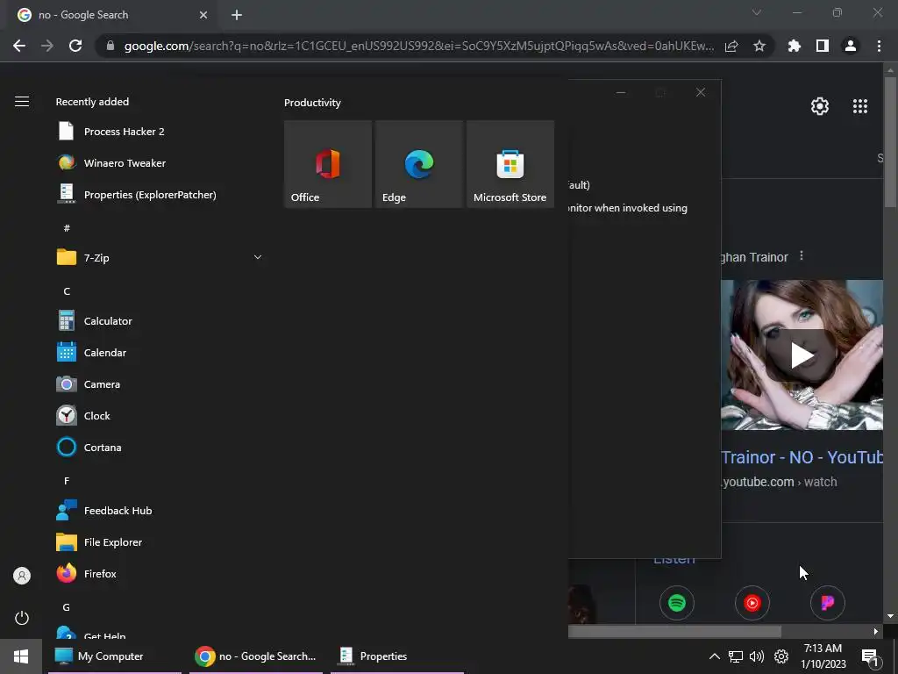The height and width of the screenshot is (674, 898).
Task: Click the page's vertical scrollbar thumb
Action: [890, 142]
